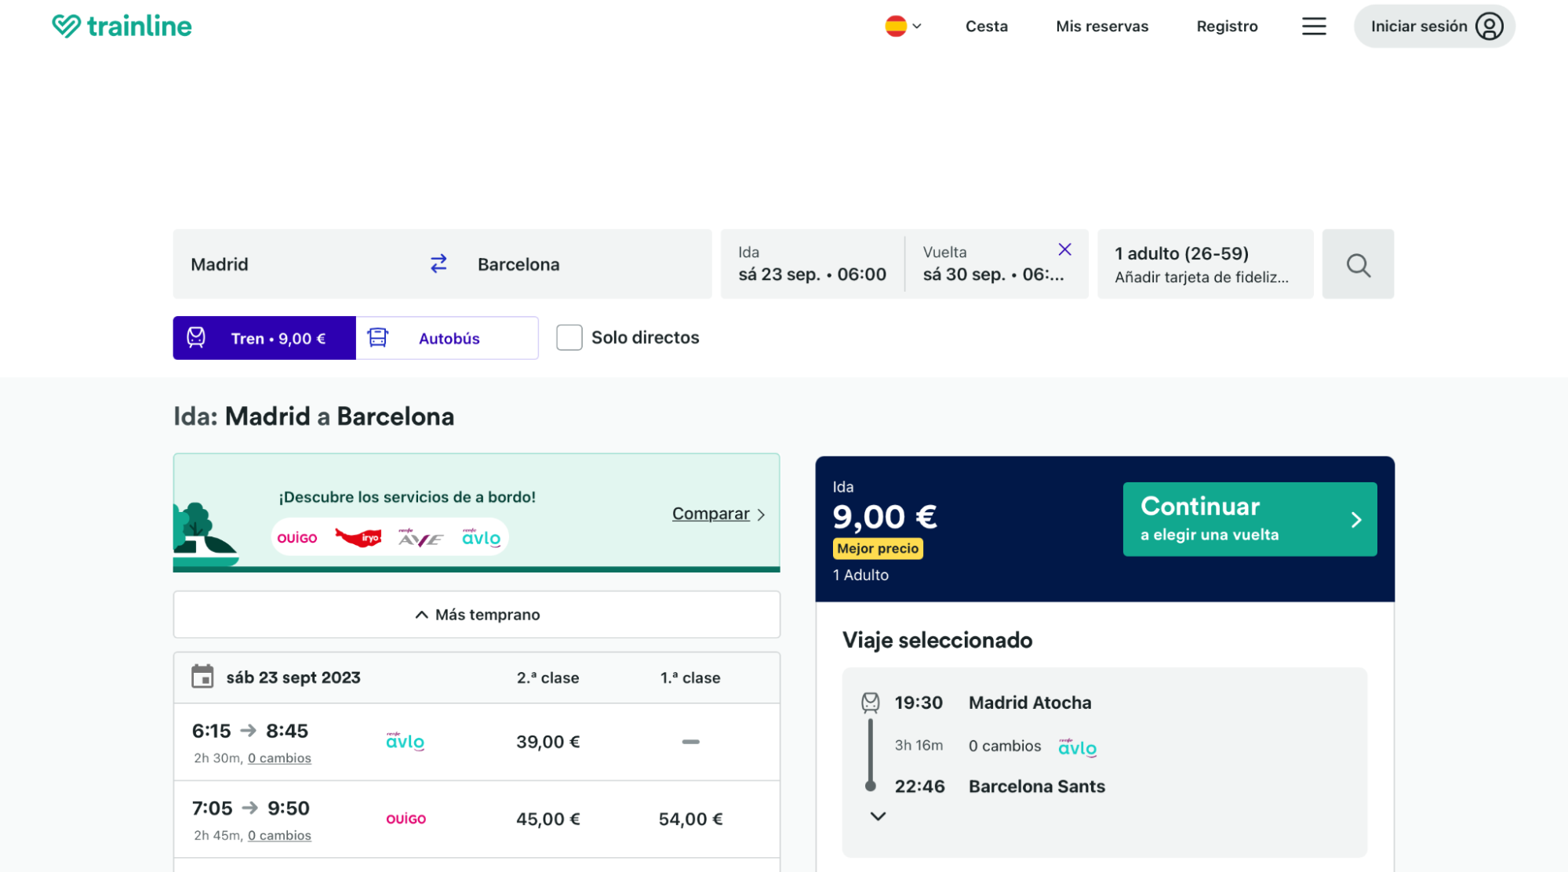1568x872 pixels.
Task: Edit the Madrid origin field
Action: point(298,264)
